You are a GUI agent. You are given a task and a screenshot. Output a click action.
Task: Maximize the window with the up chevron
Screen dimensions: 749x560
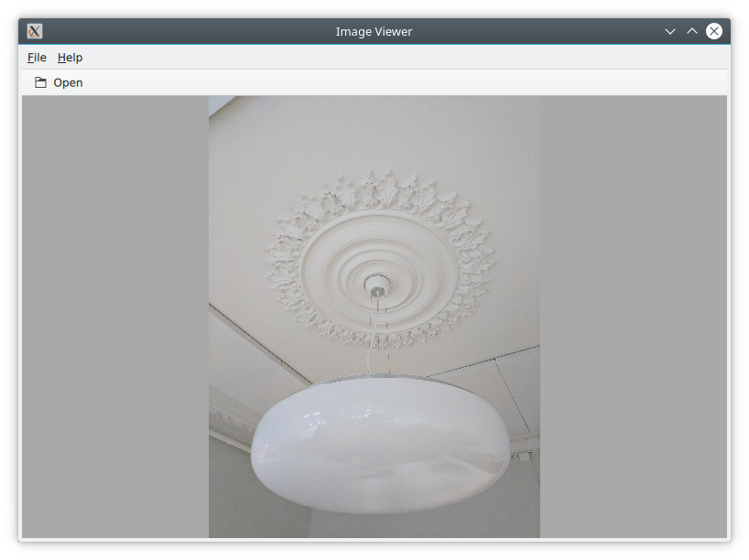(692, 31)
